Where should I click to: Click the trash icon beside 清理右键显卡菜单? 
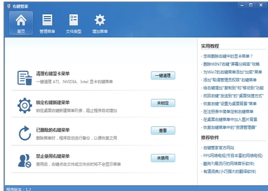(x=24, y=78)
